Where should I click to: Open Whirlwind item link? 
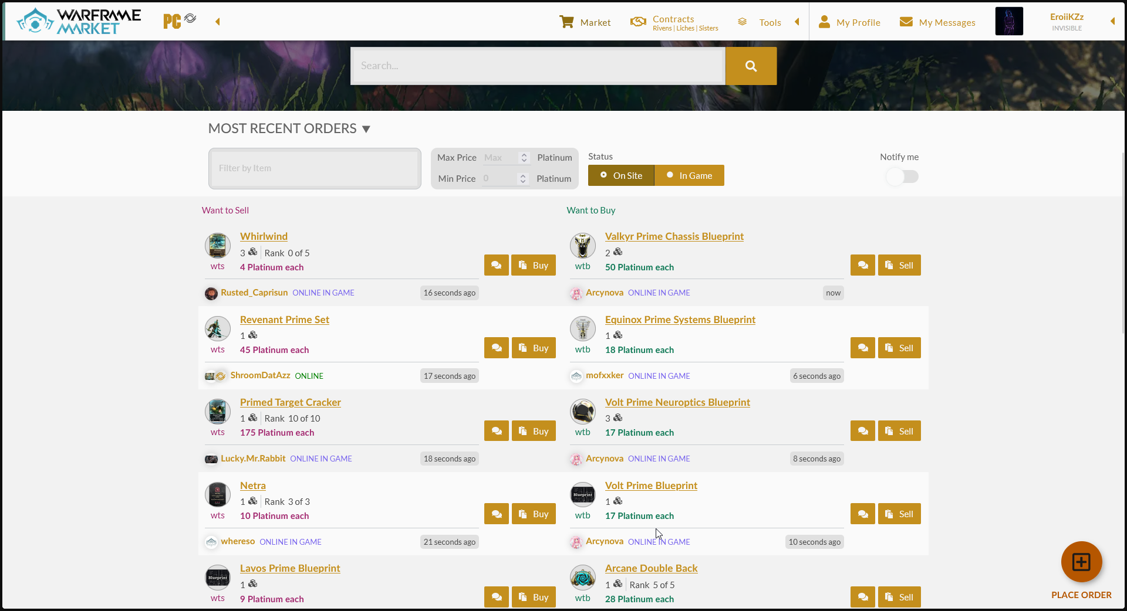coord(264,236)
